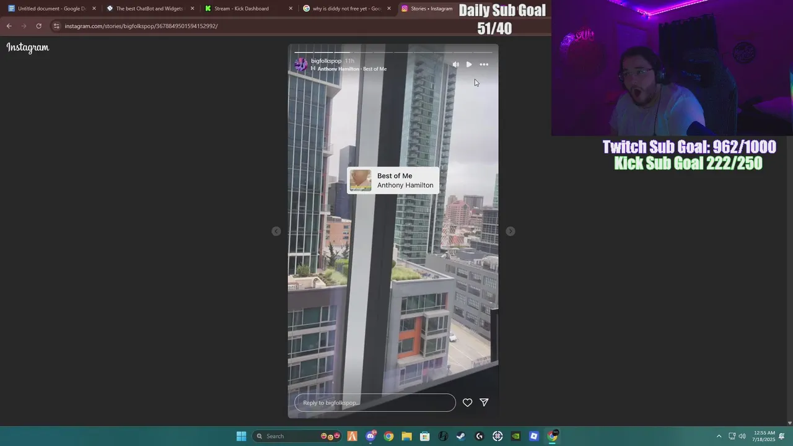The image size is (793, 446).
Task: Advance to the next story
Action: 510,231
